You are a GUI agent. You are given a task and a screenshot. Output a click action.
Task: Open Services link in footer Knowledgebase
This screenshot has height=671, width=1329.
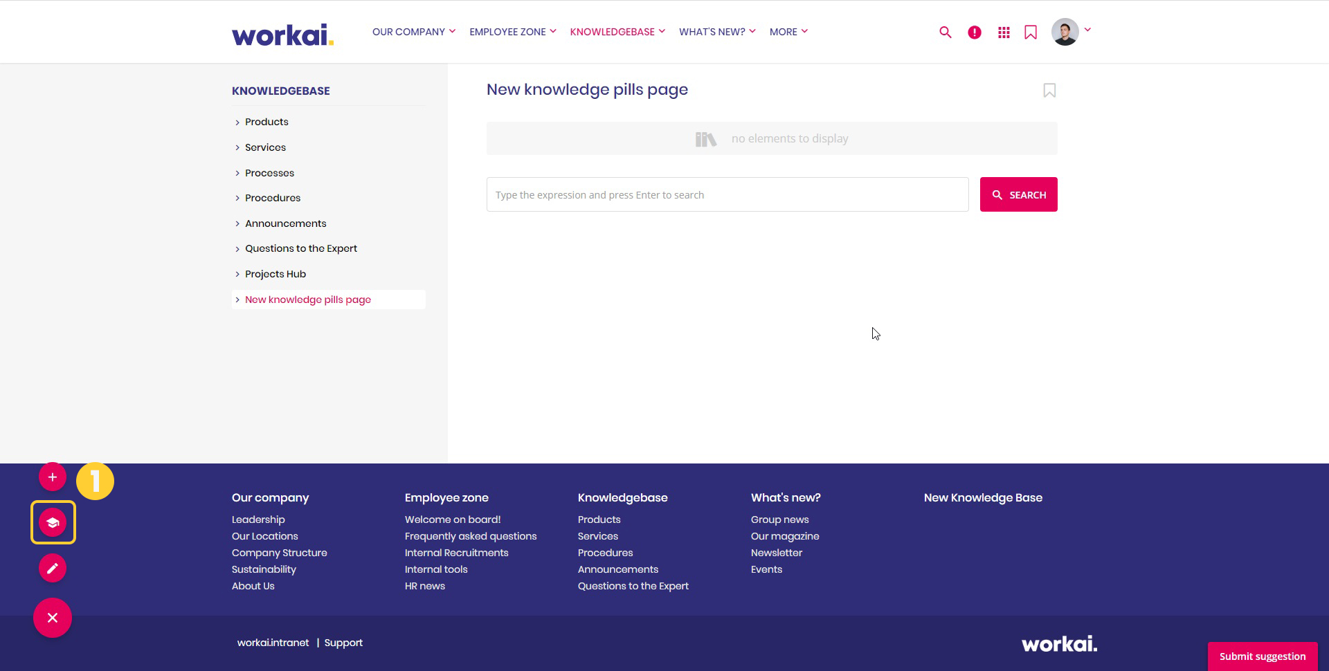pyautogui.click(x=598, y=536)
